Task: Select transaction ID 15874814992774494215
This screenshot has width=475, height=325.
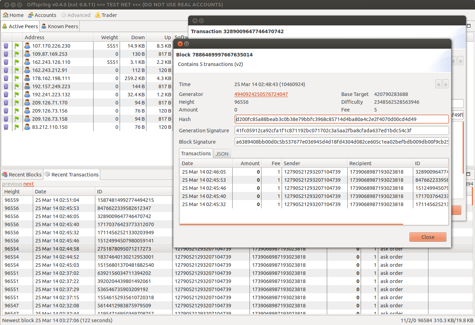Action: click(126, 200)
